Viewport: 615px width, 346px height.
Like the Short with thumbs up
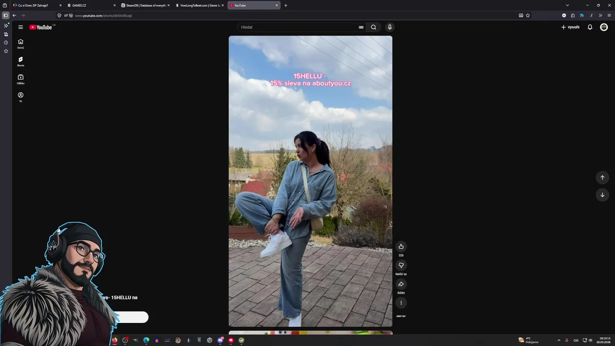click(x=401, y=247)
